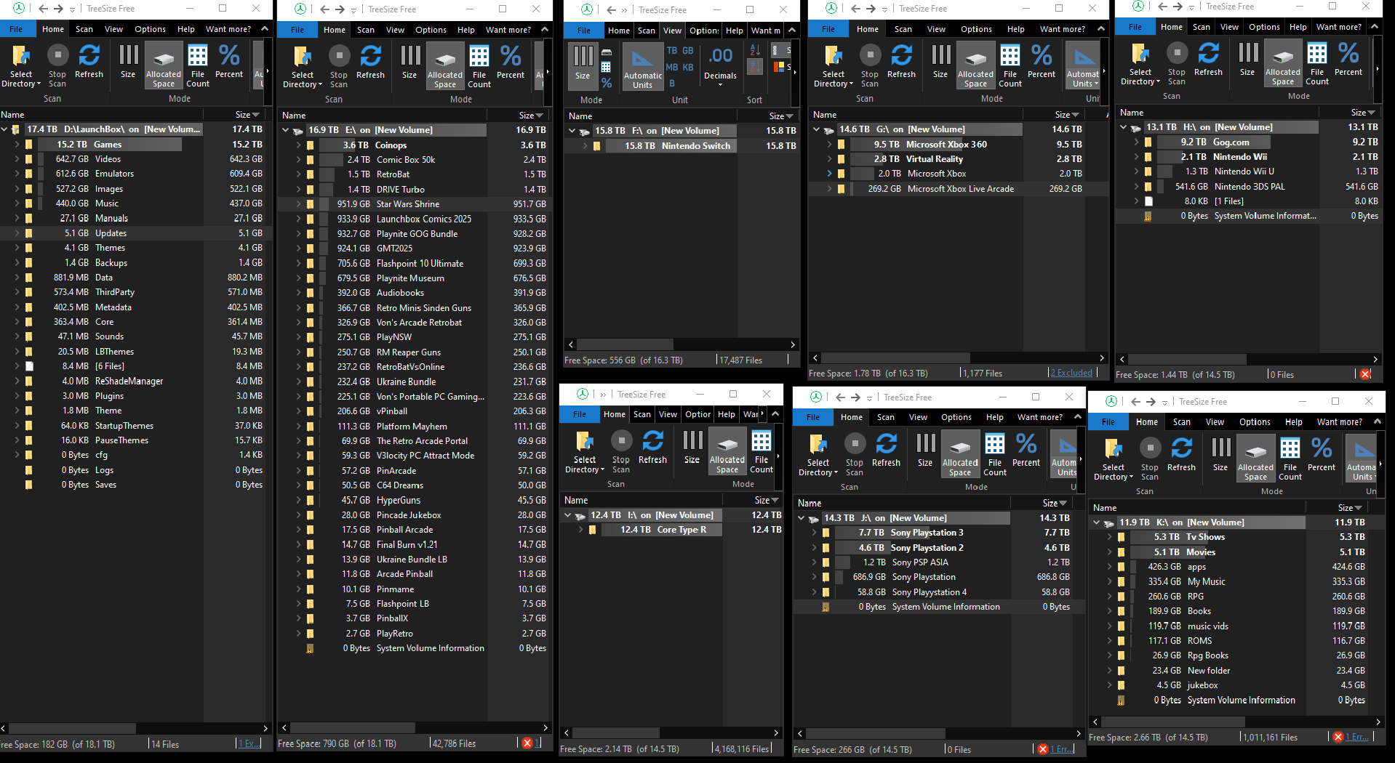This screenshot has height=763, width=1395.
Task: Click Refresh in the J:\ Playstation window
Action: click(887, 450)
